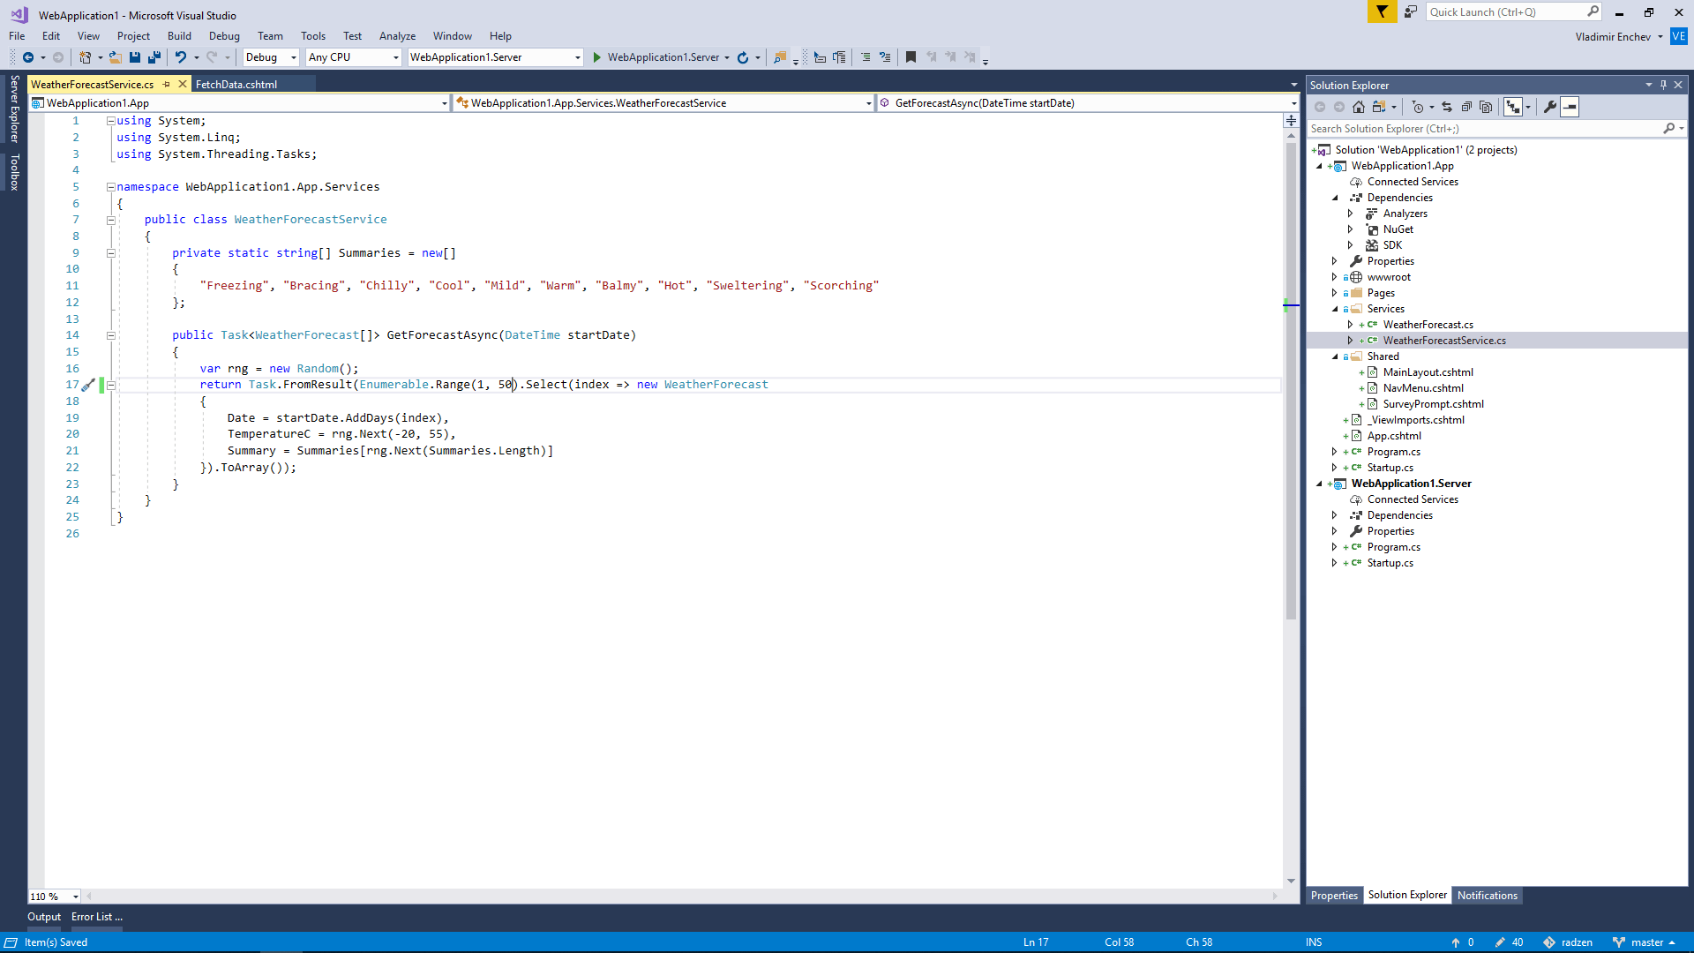This screenshot has width=1694, height=953.
Task: Open the Debug configuration dropdown
Action: click(271, 57)
